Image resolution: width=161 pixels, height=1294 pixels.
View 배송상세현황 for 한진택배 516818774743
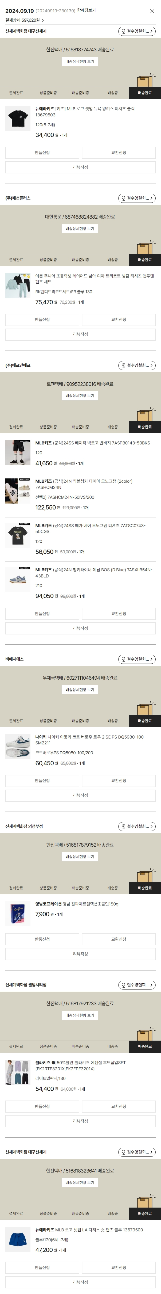point(80,62)
